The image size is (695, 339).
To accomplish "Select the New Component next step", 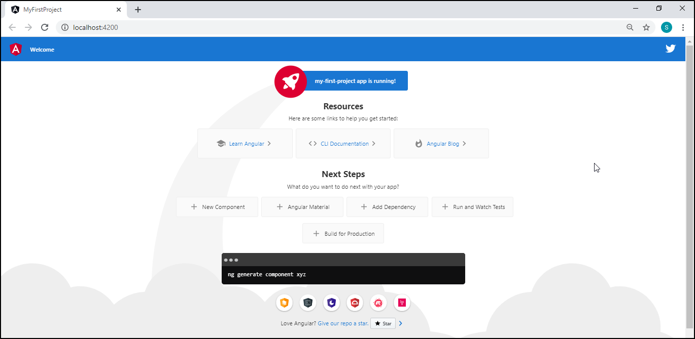I will pyautogui.click(x=217, y=207).
